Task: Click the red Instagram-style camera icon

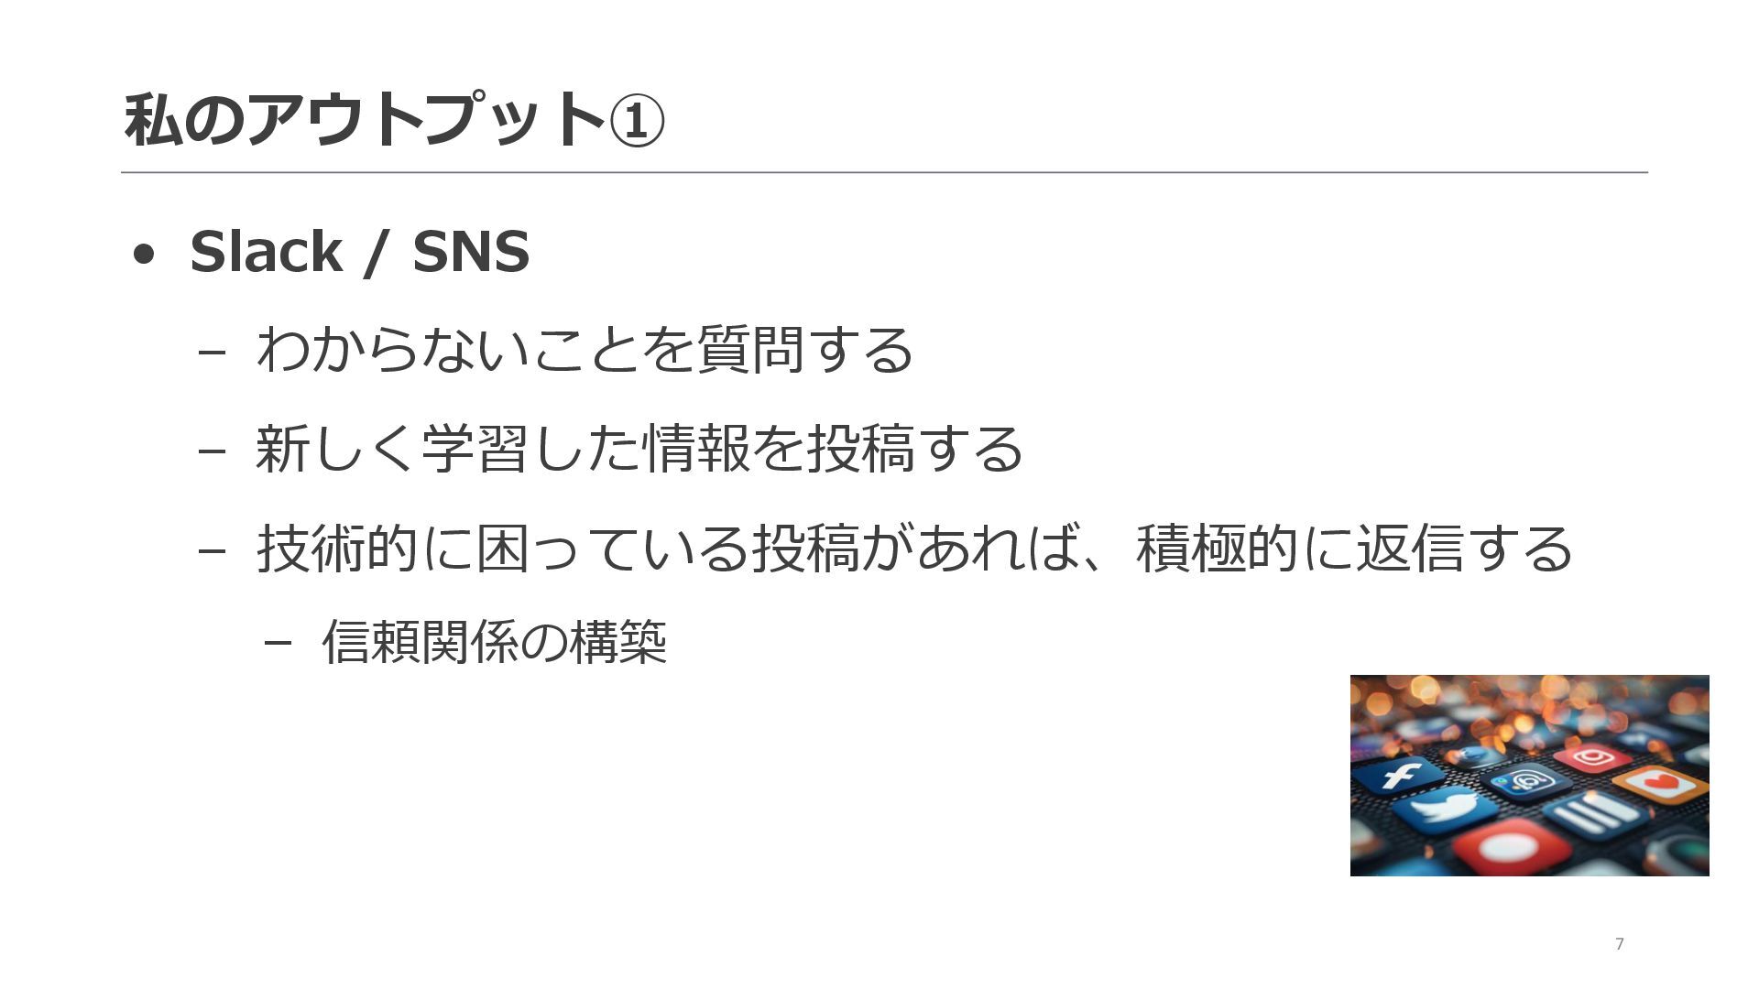Action: click(x=1593, y=757)
